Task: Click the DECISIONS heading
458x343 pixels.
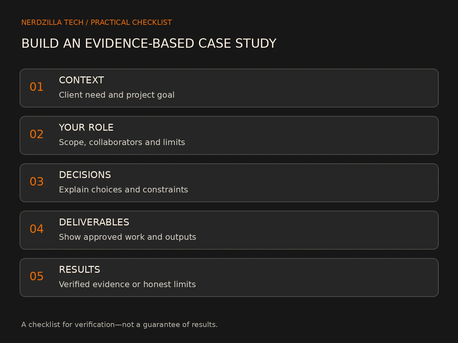Action: pos(85,175)
